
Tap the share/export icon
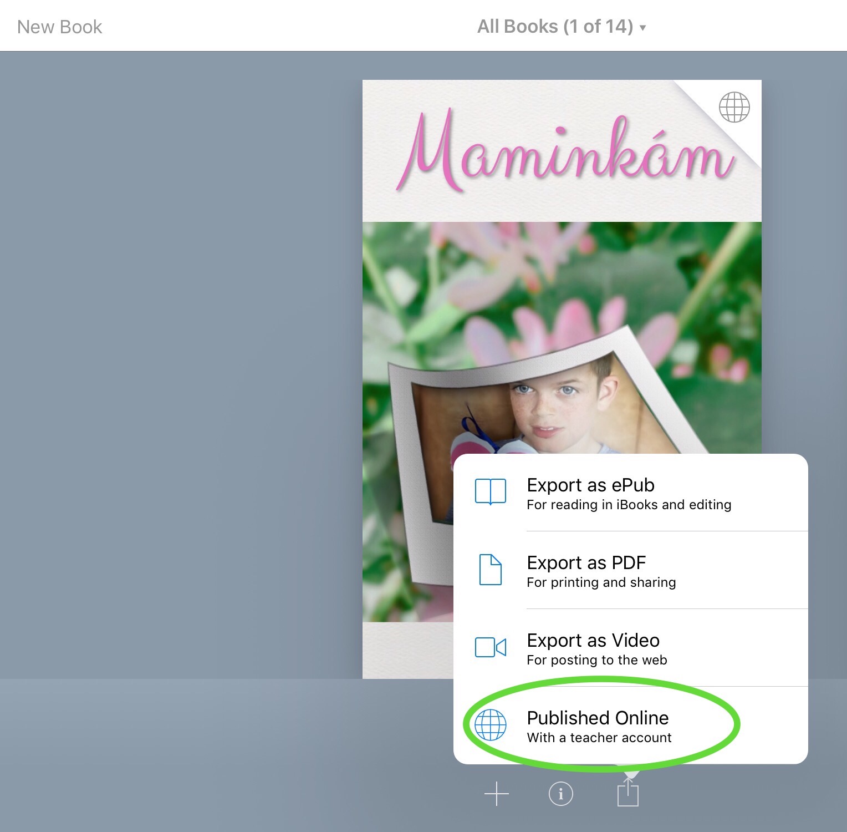tap(627, 792)
